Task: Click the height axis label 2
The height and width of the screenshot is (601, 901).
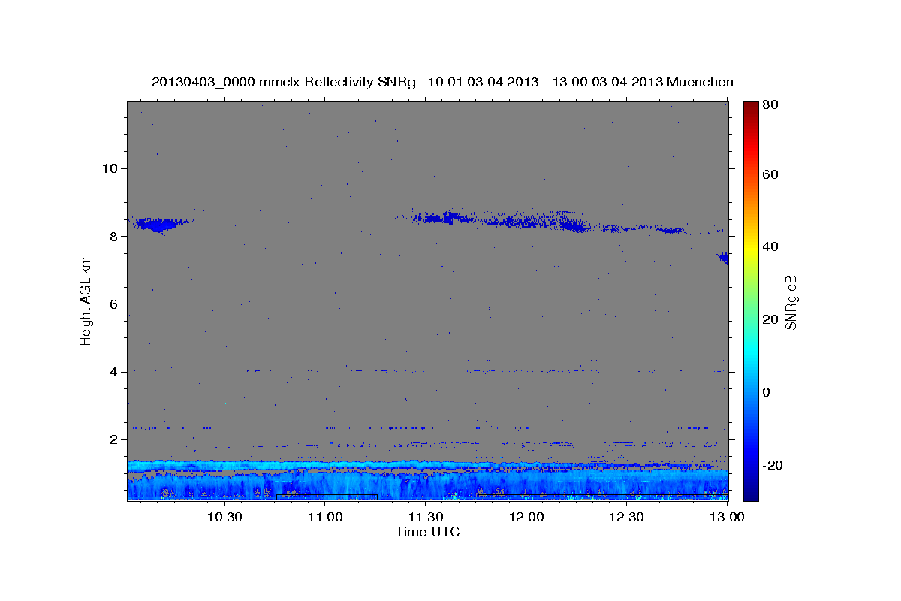Action: (x=114, y=439)
